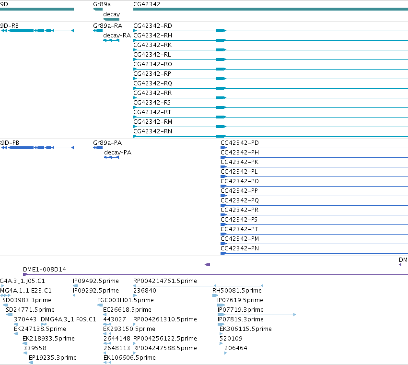The width and height of the screenshot is (408, 365).
Task: Click the CG42342-RD transcript label
Action: [x=152, y=26]
